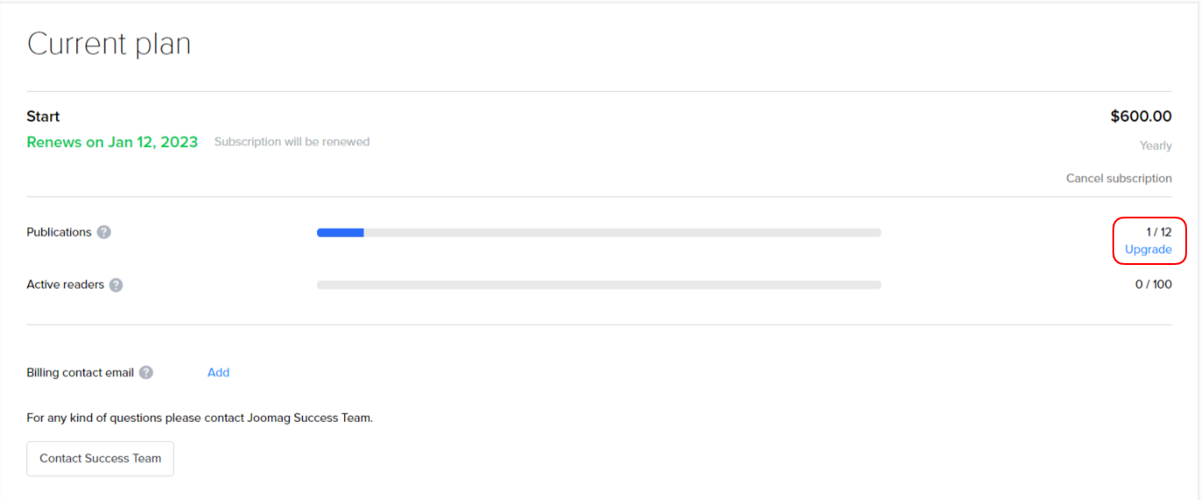Click the "Billing contact email" label
1202x500 pixels.
click(x=80, y=373)
